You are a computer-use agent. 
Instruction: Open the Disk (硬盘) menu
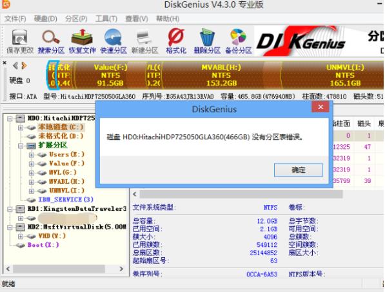45,19
